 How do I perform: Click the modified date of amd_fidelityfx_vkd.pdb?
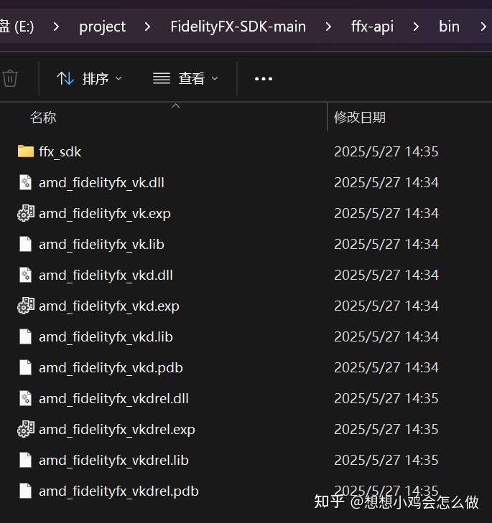point(386,367)
